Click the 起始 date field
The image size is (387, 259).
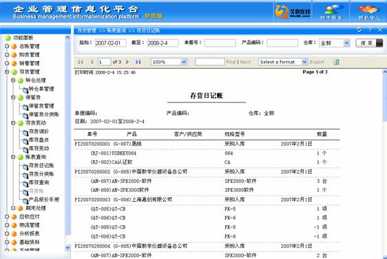coord(111,43)
